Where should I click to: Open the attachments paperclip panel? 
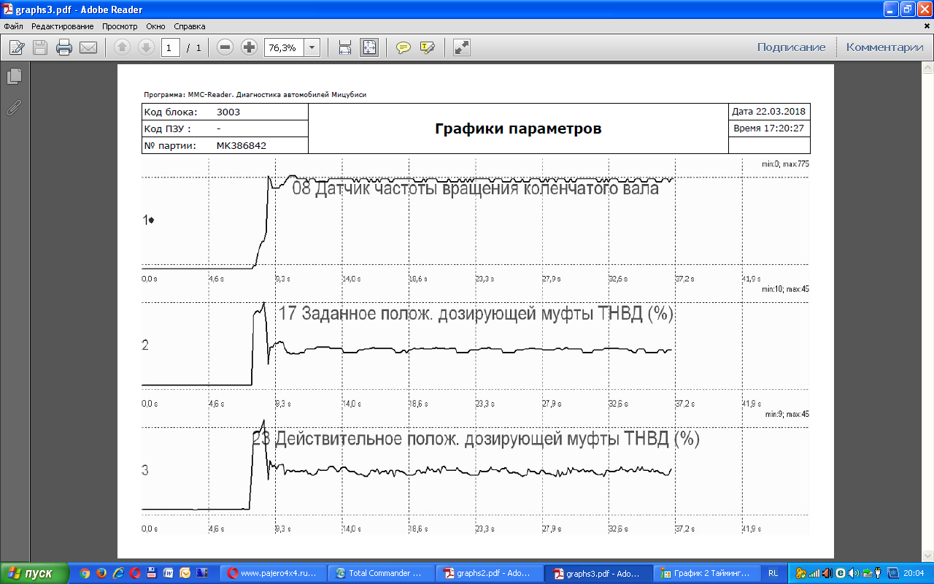[x=14, y=108]
